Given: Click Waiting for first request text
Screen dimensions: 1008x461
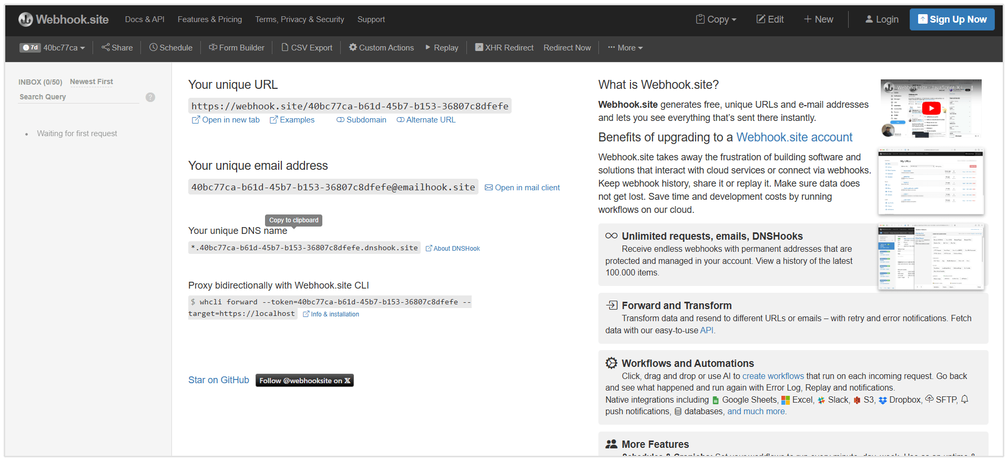Looking at the screenshot, I should point(77,134).
